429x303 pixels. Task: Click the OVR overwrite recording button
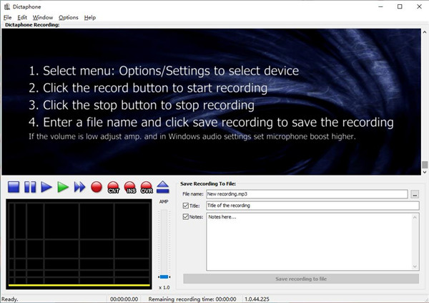(x=146, y=188)
